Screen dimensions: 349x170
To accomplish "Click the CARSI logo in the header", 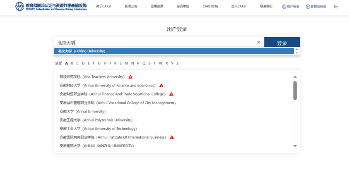I will [x=51, y=7].
